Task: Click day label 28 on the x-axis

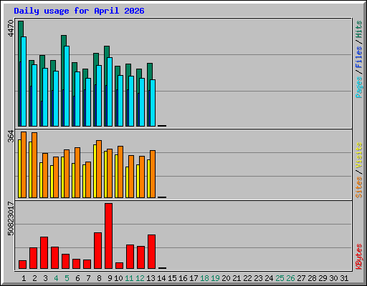Action: 312,278
